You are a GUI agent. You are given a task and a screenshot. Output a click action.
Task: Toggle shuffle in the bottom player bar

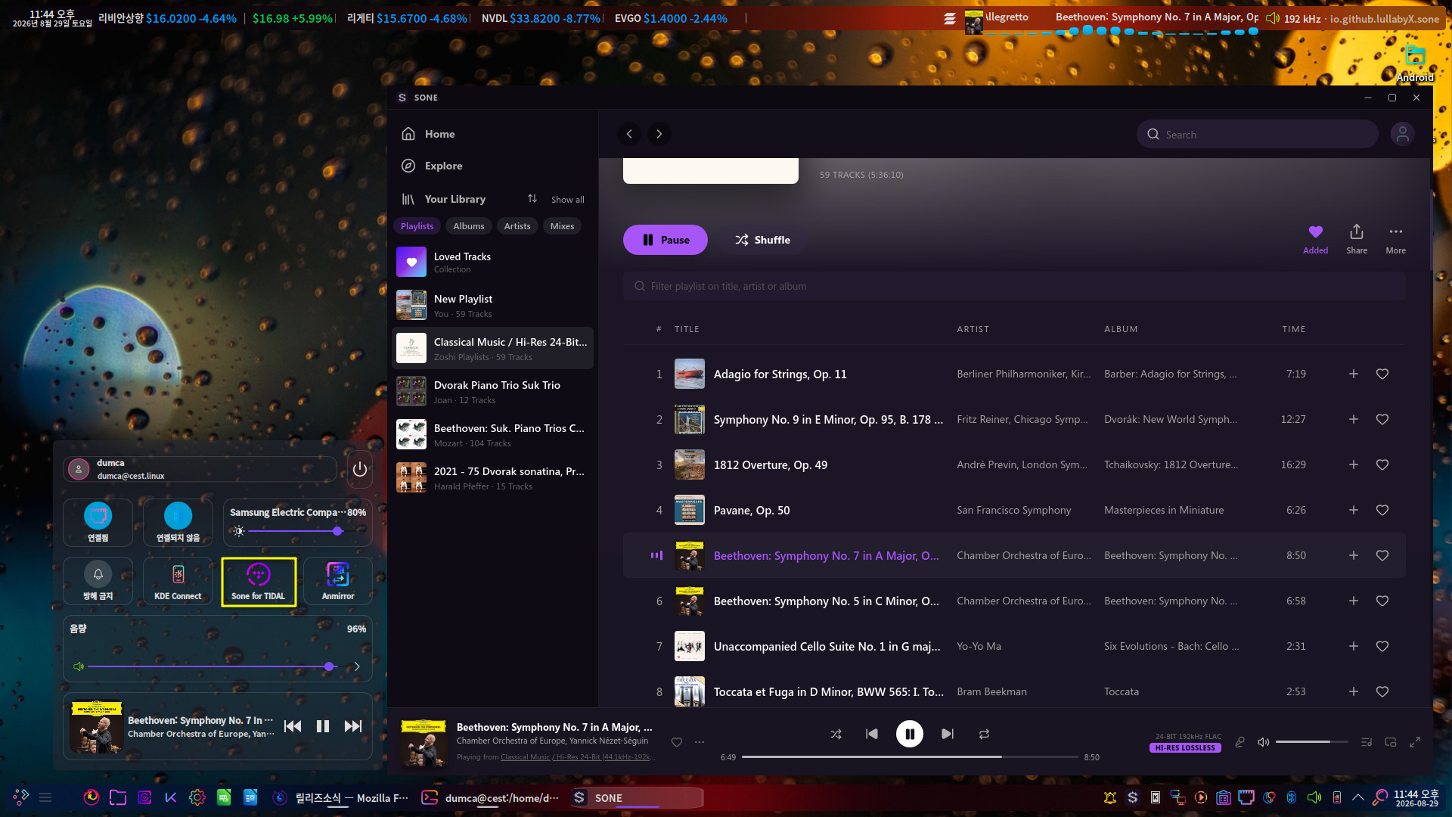[836, 734]
